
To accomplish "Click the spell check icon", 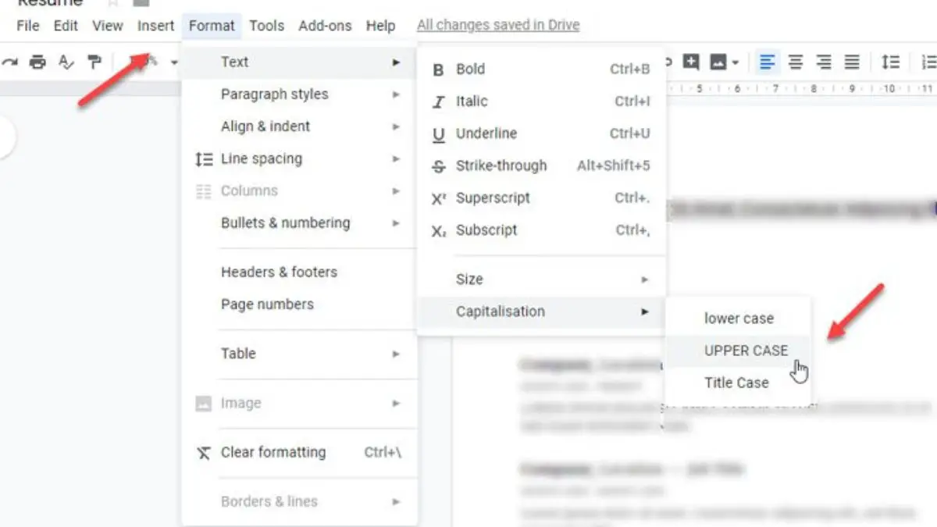I will (66, 62).
